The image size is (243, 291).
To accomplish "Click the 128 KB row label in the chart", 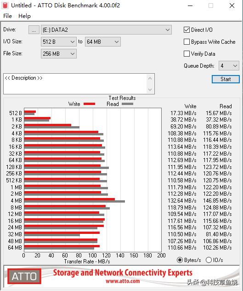I will click(14, 167).
